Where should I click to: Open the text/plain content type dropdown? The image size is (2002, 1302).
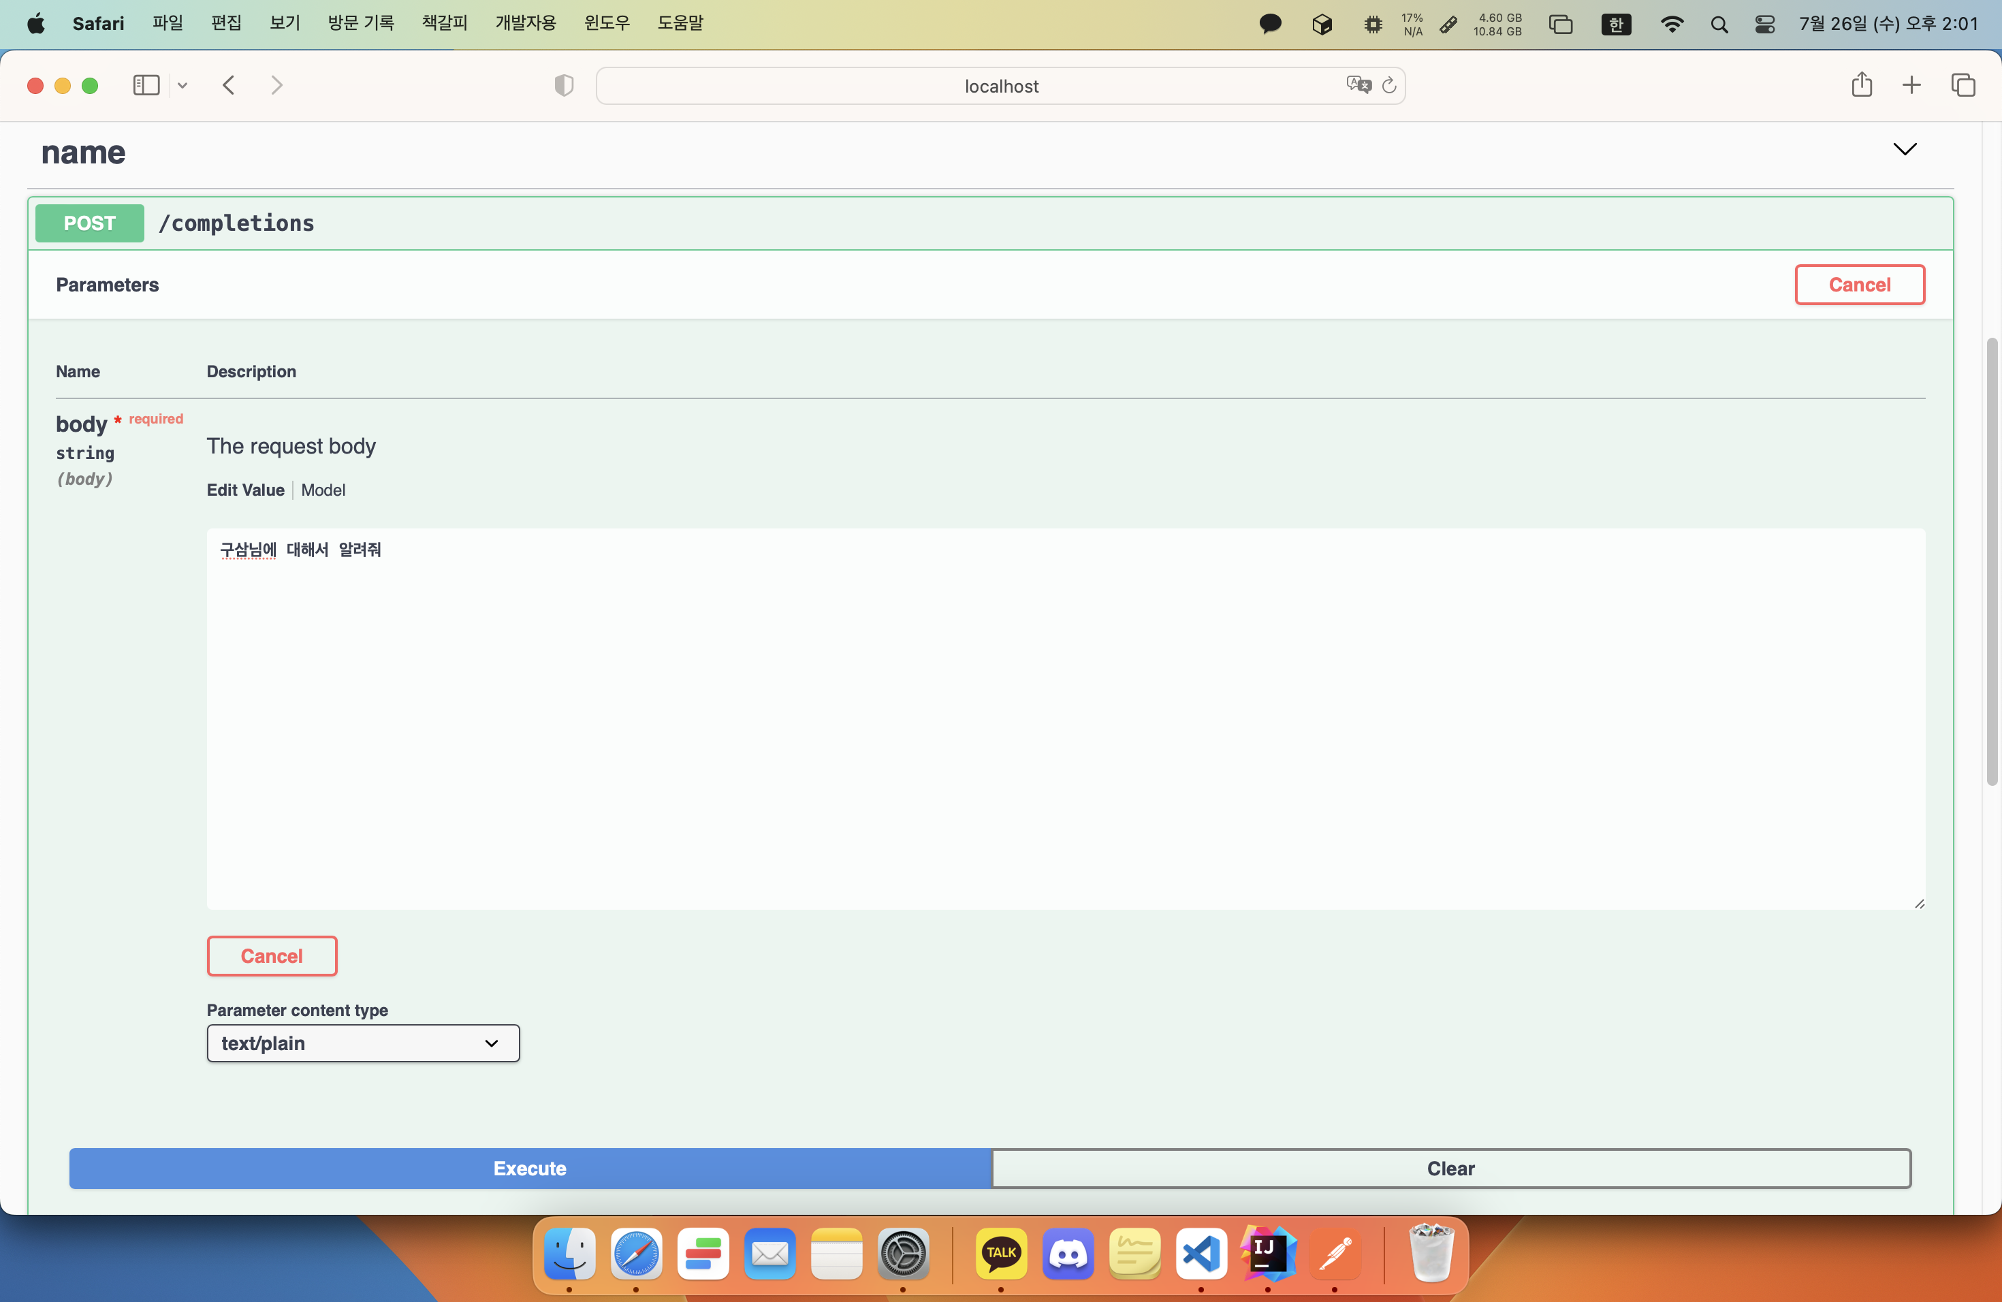coord(362,1043)
